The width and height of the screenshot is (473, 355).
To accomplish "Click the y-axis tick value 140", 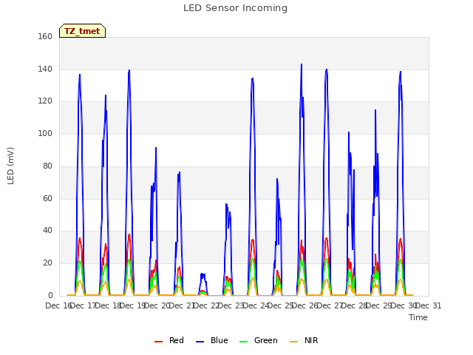I will tap(45, 69).
